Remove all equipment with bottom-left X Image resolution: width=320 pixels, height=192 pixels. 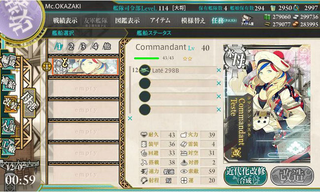coord(130,119)
